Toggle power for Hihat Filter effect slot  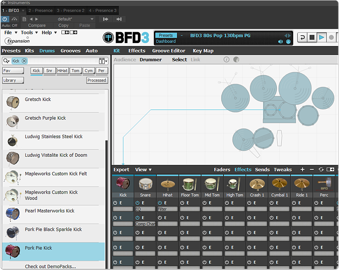pos(160,203)
